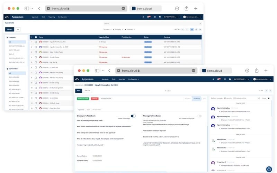Check the select-all checkbox in the list header
The width and height of the screenshot is (277, 173).
(x=36, y=37)
